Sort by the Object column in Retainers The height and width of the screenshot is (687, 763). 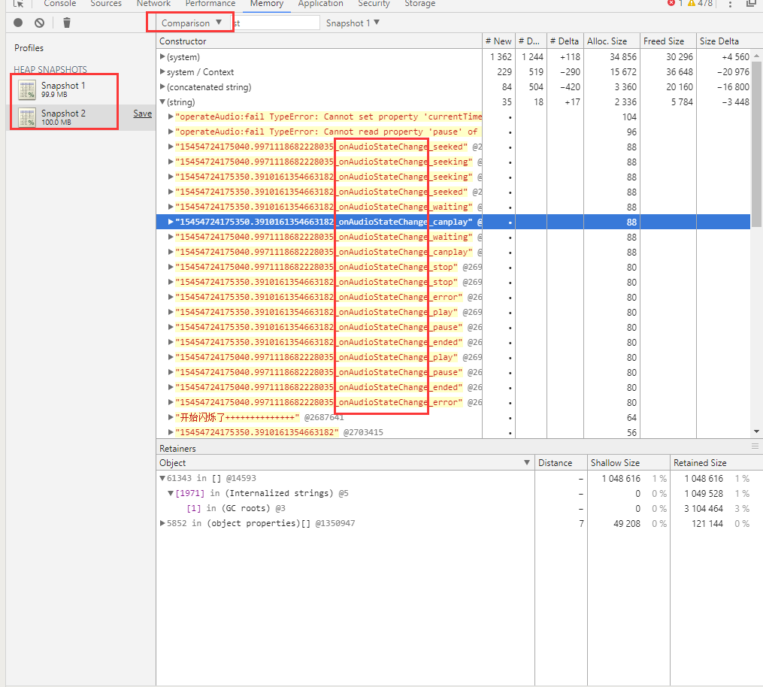click(x=346, y=463)
